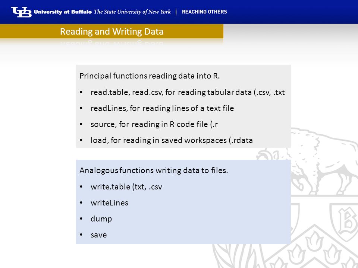Click the save bullet item
This screenshot has width=358, height=268.
[98, 235]
